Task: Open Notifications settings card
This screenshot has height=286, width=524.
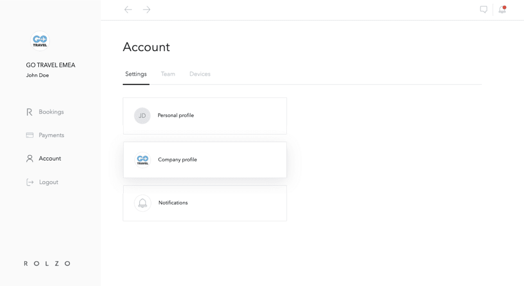Action: [205, 203]
